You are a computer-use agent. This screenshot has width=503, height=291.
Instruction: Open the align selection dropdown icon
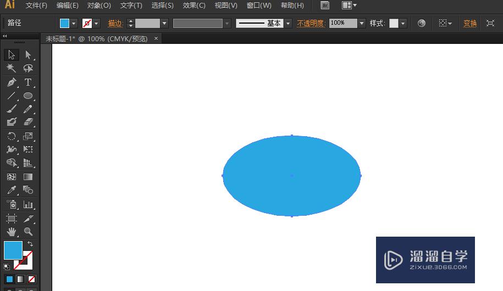pos(445,23)
